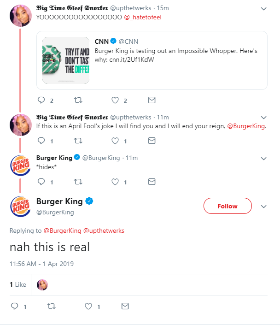Reply to the CNN quote tweet
This screenshot has height=325, width=280.
pos(41,100)
